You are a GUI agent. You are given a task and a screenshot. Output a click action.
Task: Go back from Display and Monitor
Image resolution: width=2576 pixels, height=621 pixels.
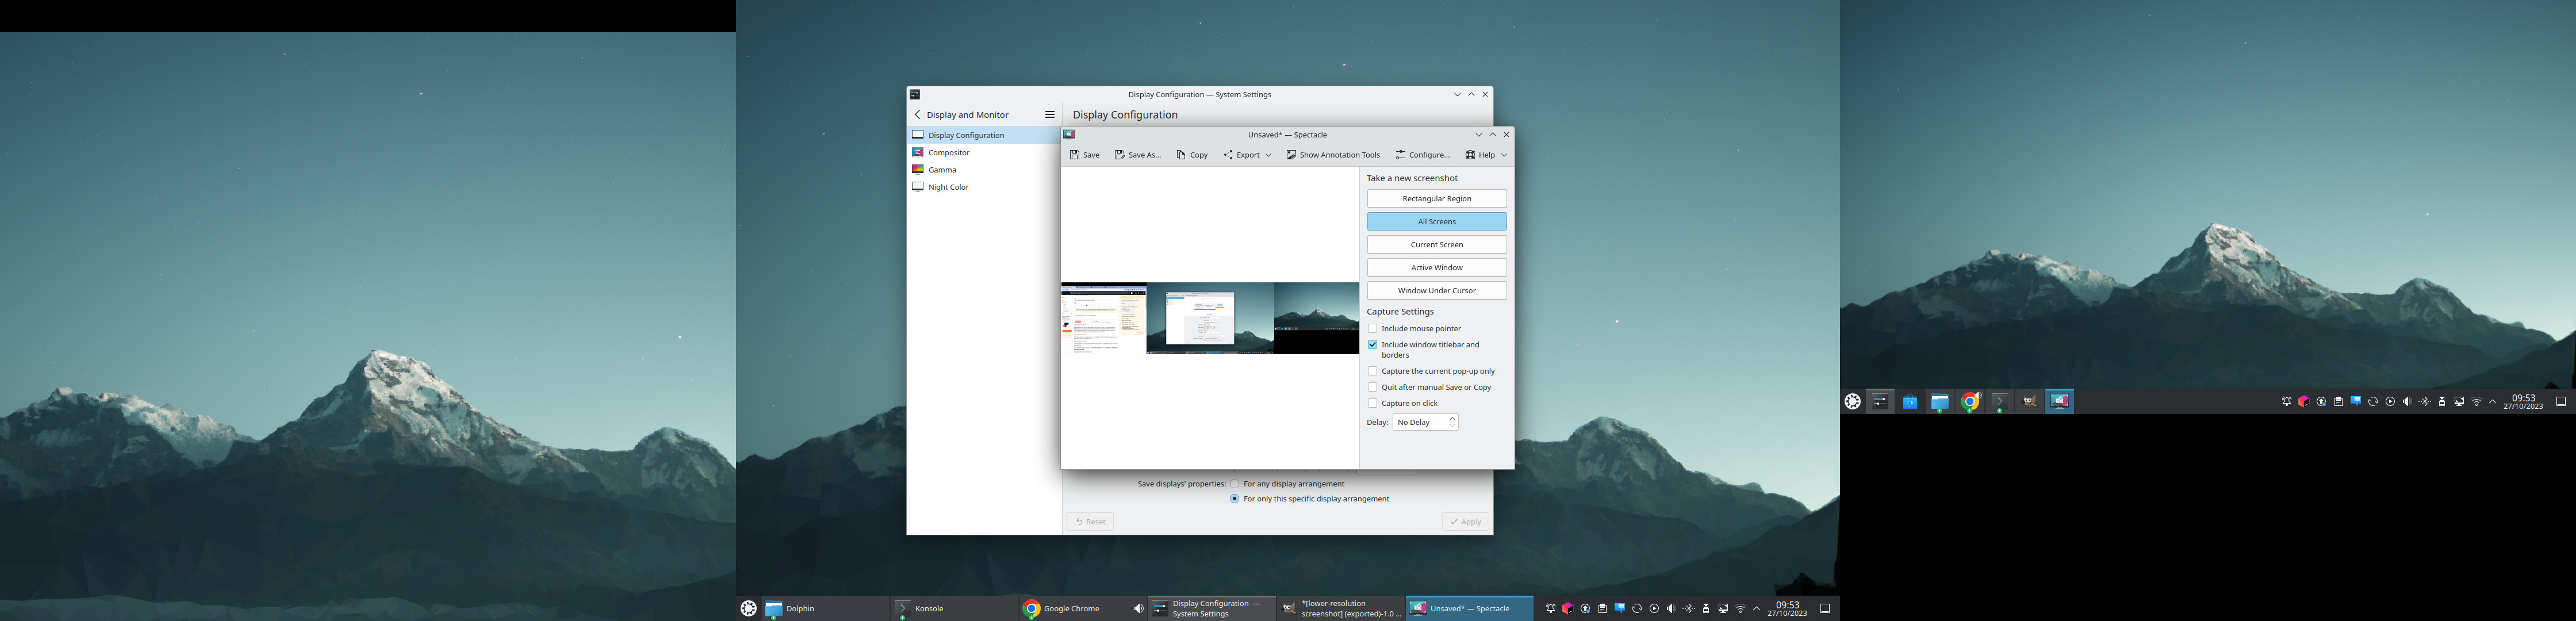[918, 115]
